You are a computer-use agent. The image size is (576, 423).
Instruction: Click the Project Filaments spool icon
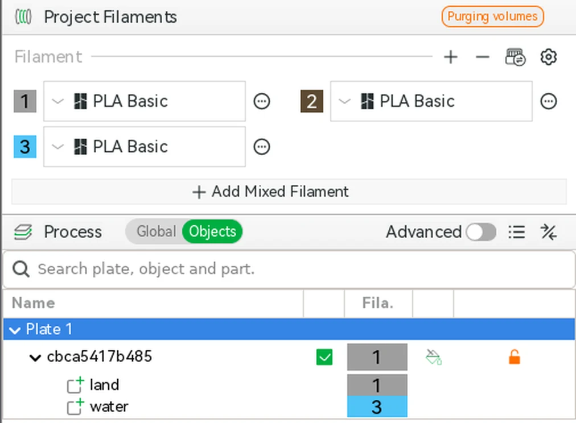(x=23, y=17)
